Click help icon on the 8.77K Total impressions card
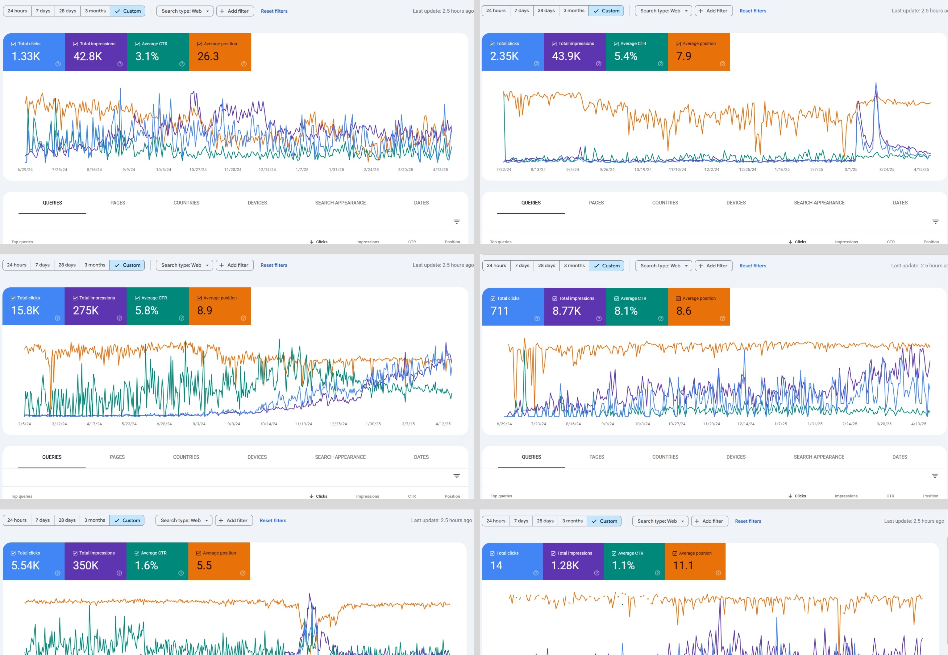The width and height of the screenshot is (948, 655). pos(599,319)
